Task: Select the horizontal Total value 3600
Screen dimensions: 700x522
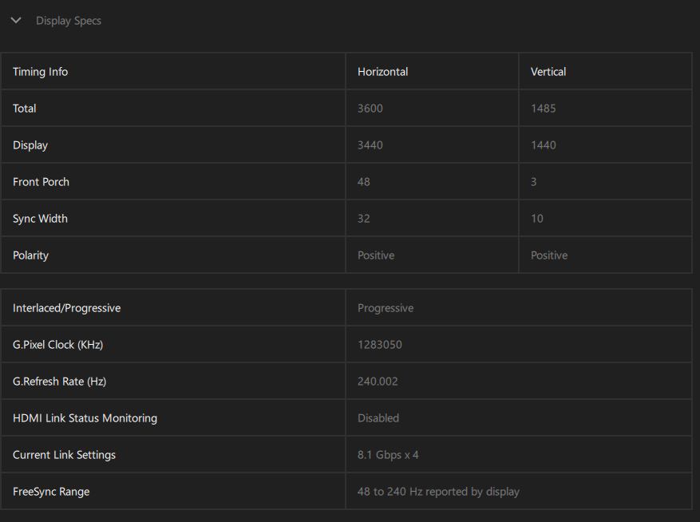Action: coord(370,109)
